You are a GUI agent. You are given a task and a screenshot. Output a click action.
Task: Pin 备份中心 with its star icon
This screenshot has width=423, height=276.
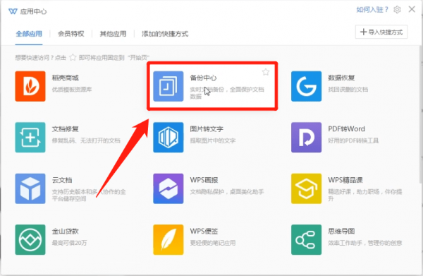point(266,72)
